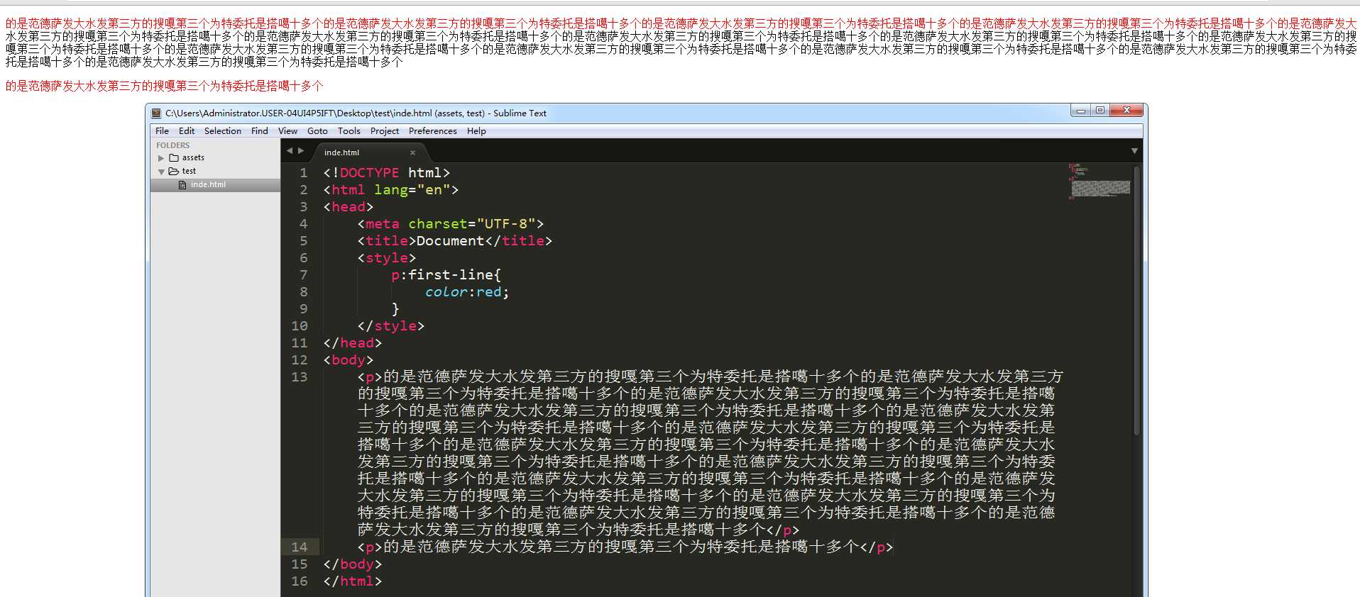Viewport: 1360px width, 597px height.
Task: Select inde.html in the sidebar
Action: (x=215, y=184)
